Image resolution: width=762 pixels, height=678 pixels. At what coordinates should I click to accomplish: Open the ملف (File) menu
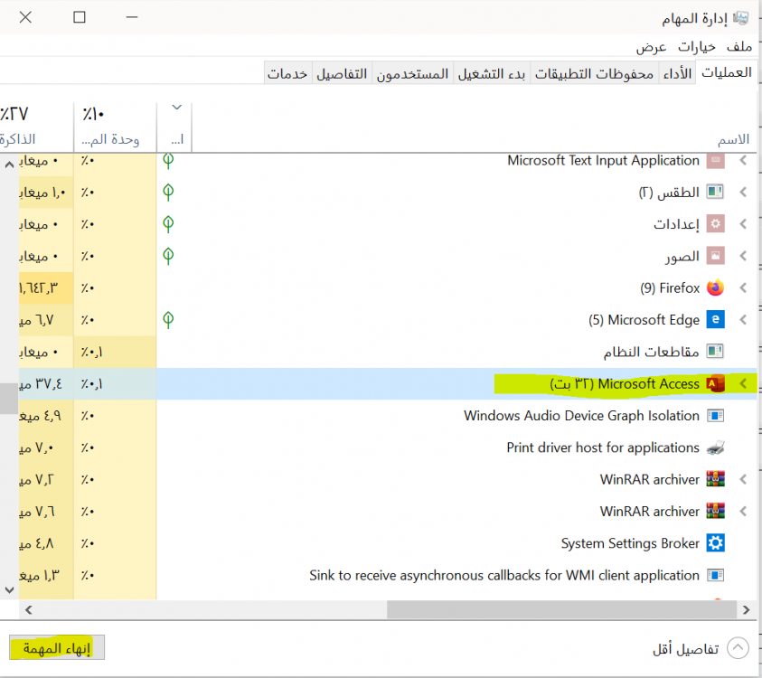(x=739, y=47)
